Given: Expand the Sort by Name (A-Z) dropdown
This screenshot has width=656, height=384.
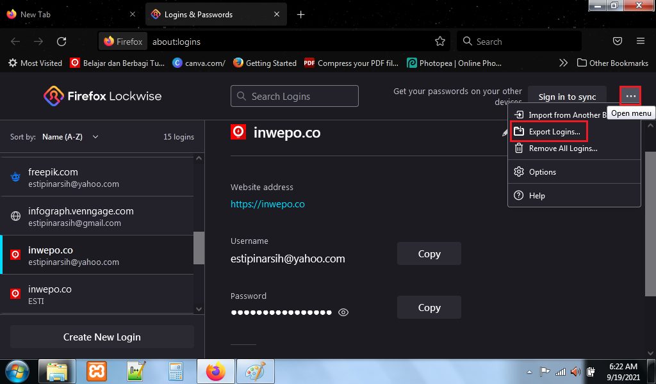Looking at the screenshot, I should (x=70, y=137).
